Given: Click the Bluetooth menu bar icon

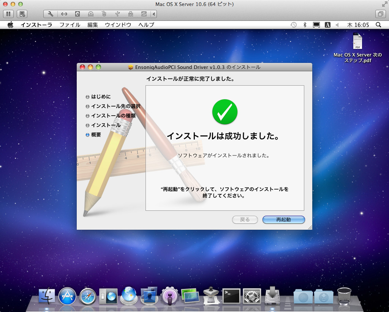Looking at the screenshot, I should tap(305, 25).
